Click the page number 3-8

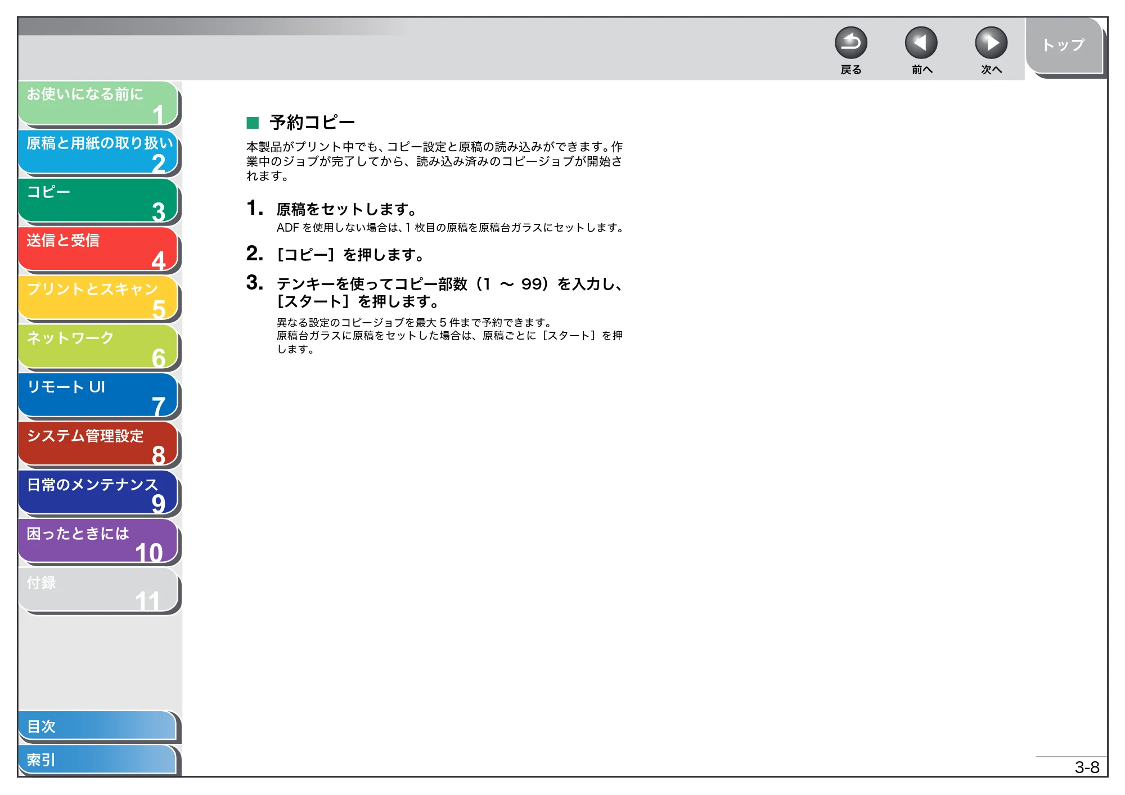pyautogui.click(x=1087, y=767)
